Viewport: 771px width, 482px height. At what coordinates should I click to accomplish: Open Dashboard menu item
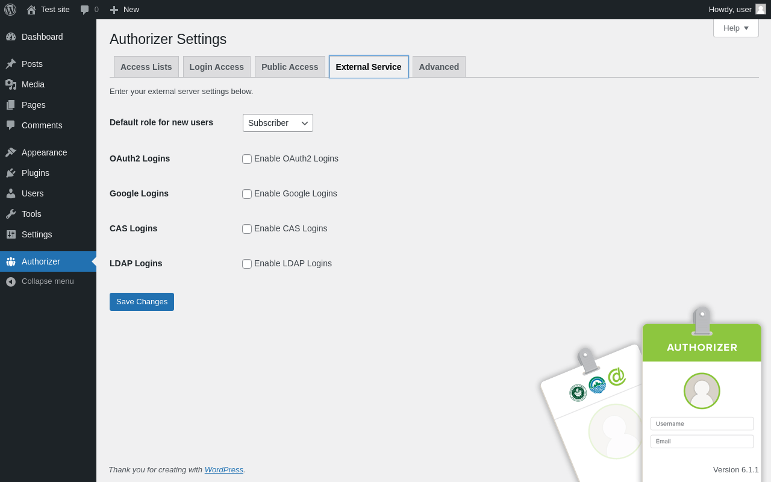(x=48, y=37)
